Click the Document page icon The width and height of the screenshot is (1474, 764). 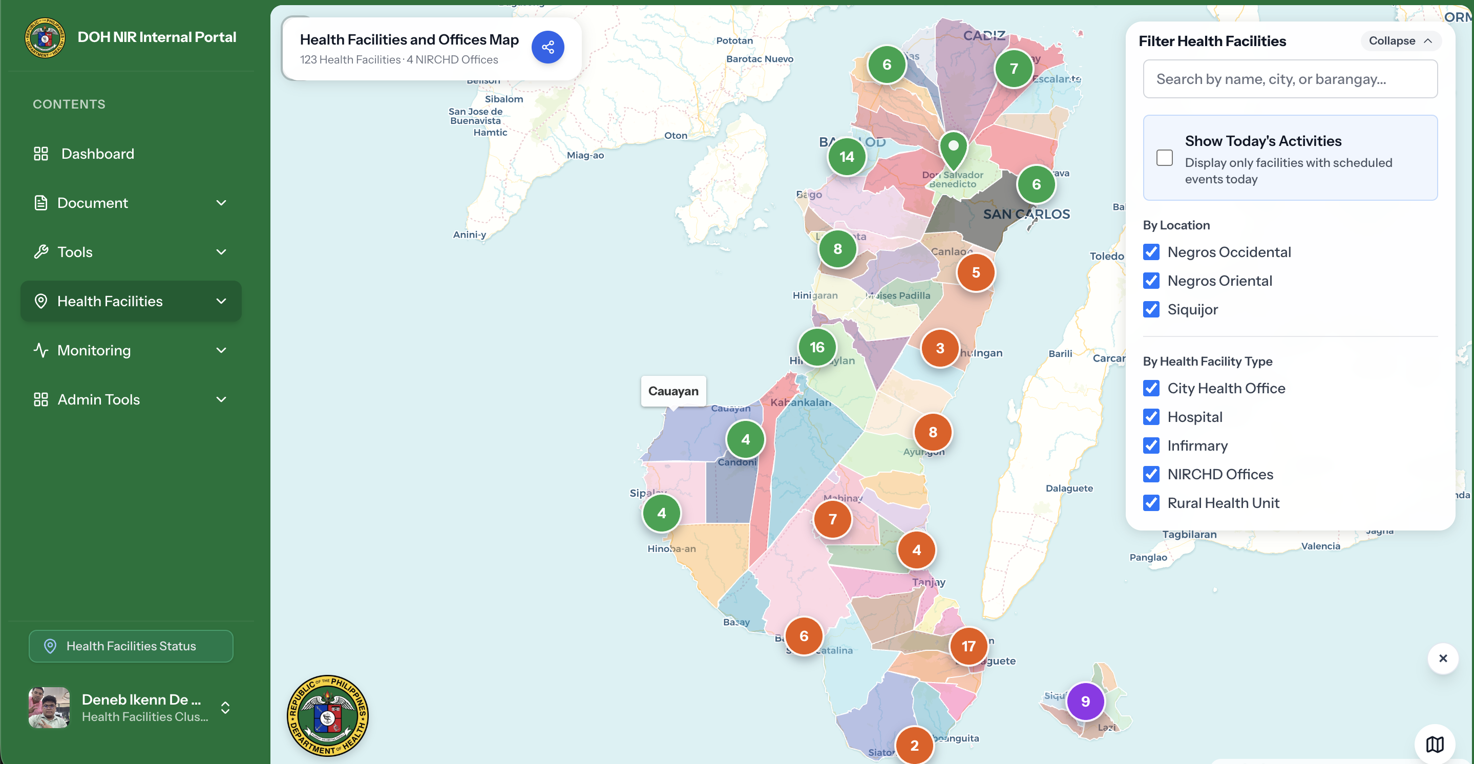click(x=40, y=203)
